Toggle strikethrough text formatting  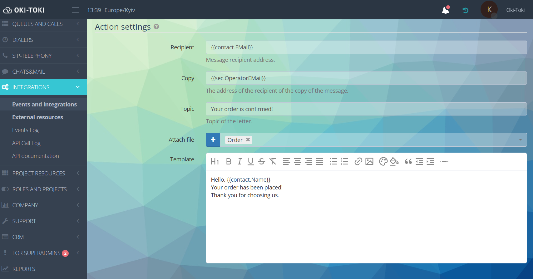pos(262,161)
